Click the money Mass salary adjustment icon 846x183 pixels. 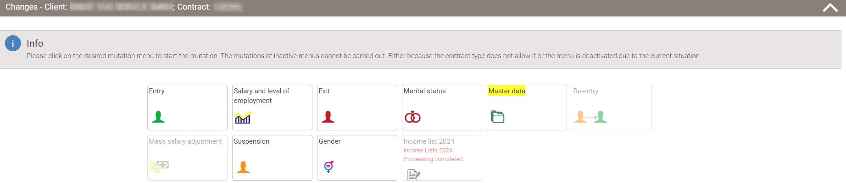tap(159, 166)
